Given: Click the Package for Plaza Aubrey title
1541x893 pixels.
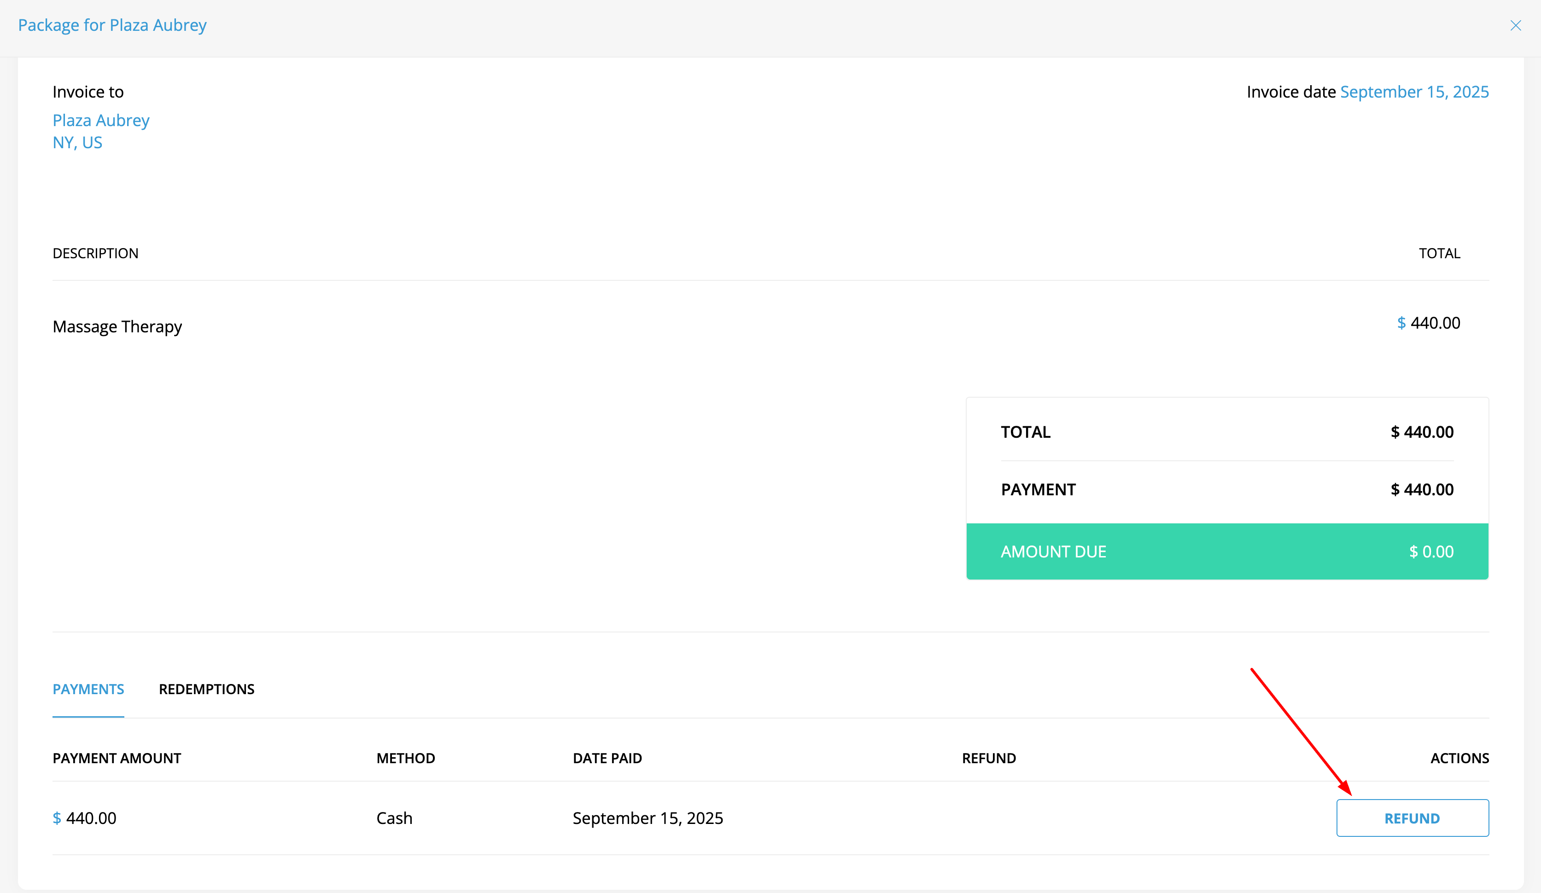Looking at the screenshot, I should (x=112, y=25).
